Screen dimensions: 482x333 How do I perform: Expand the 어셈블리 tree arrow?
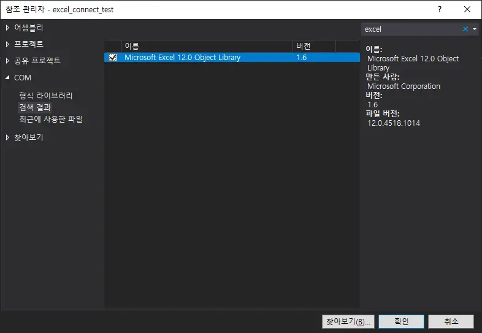7,28
